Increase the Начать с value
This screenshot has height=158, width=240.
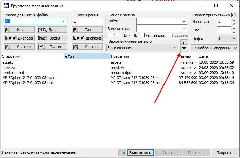point(234,20)
